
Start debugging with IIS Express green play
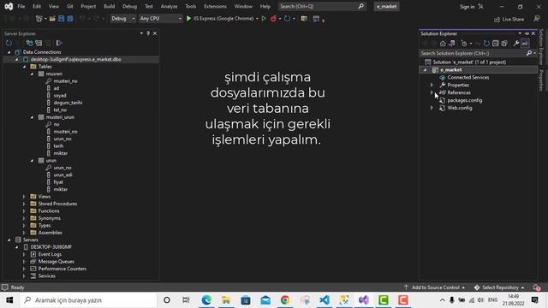click(x=188, y=19)
